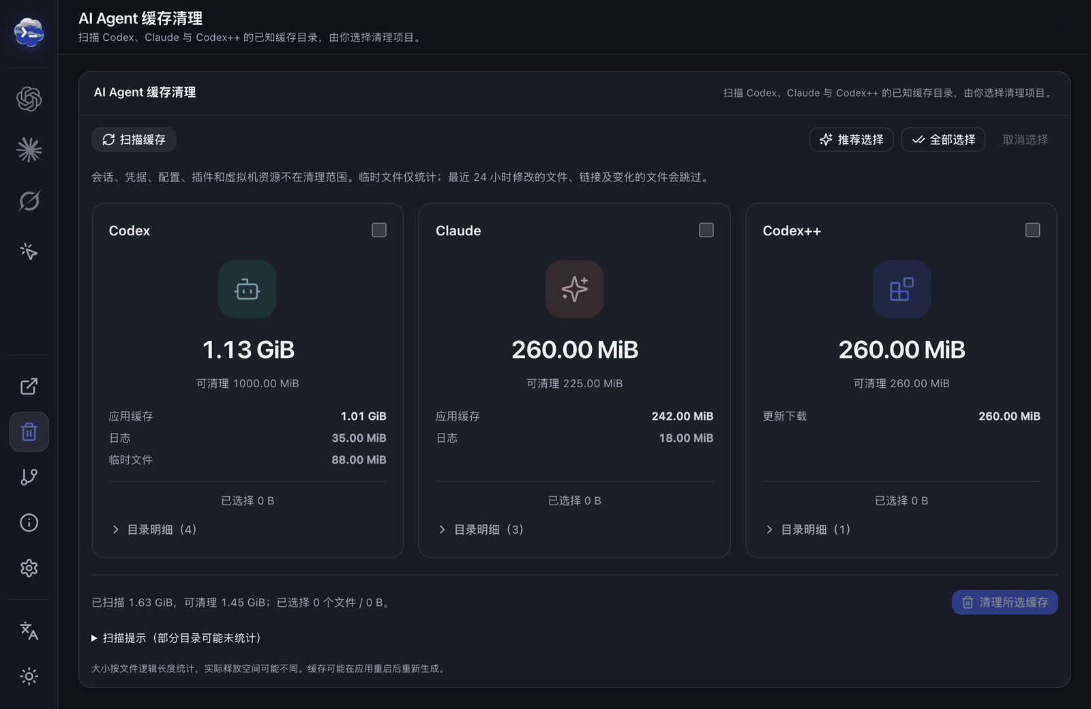Click the 扫描缓存 scan button

pyautogui.click(x=134, y=140)
